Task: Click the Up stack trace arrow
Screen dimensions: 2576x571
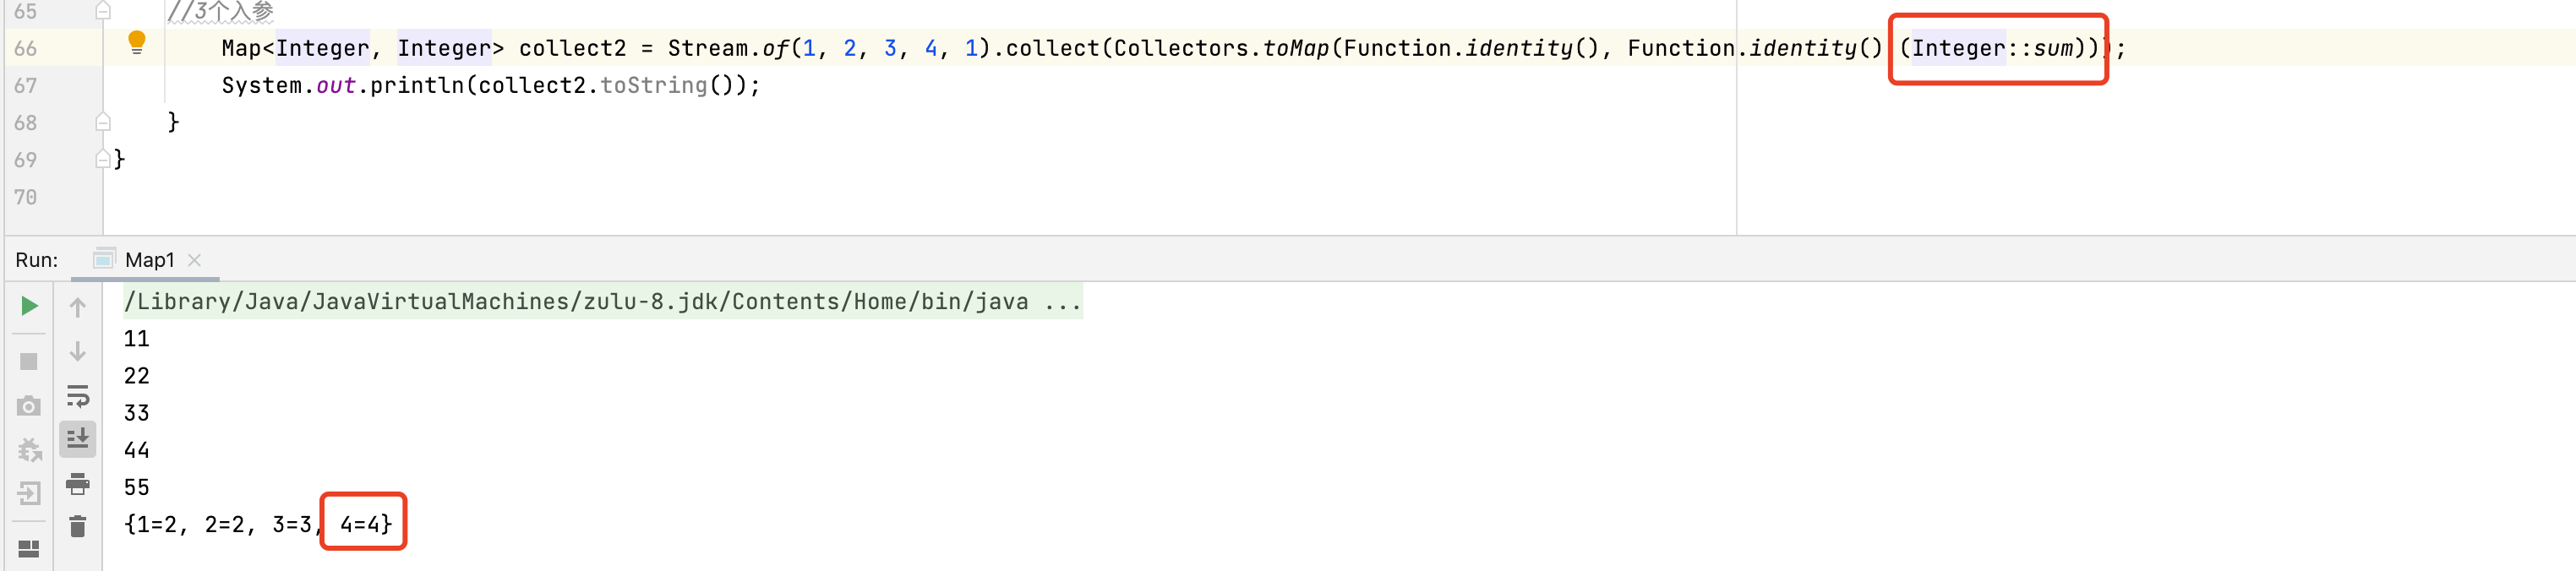Action: pos(78,308)
